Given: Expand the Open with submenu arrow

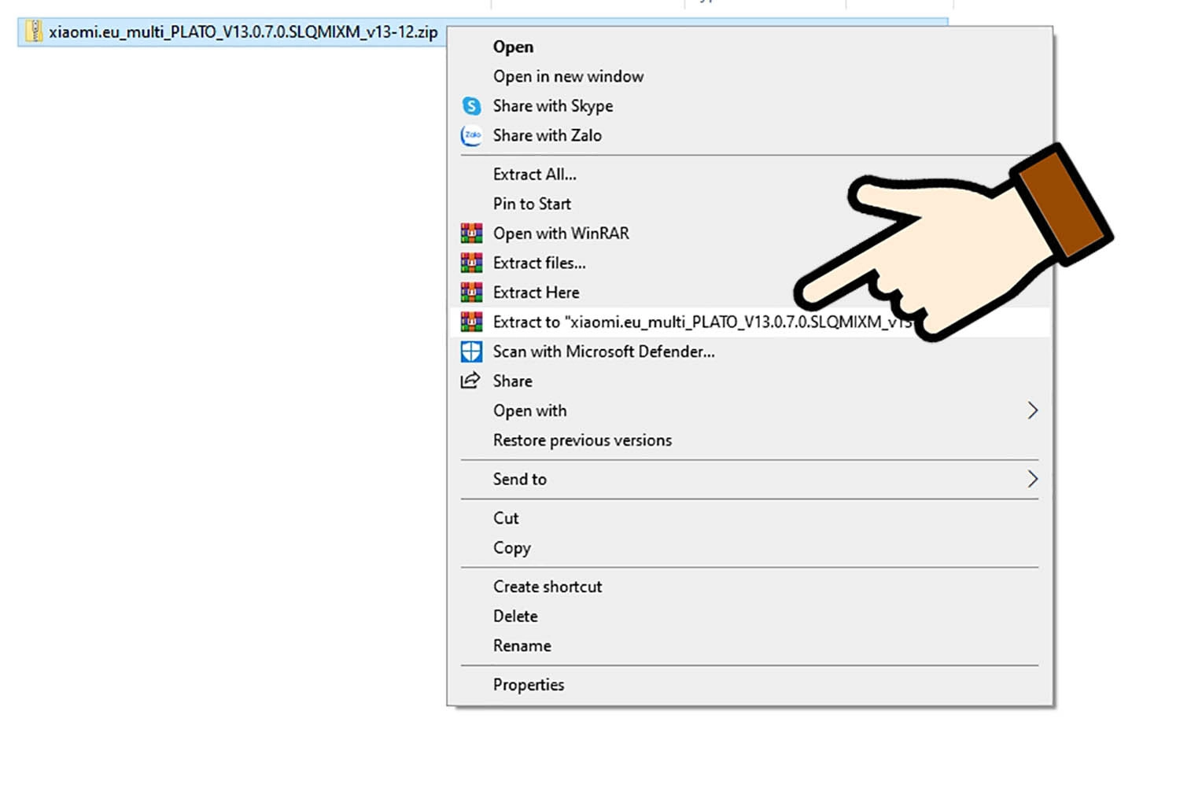Looking at the screenshot, I should [1032, 410].
